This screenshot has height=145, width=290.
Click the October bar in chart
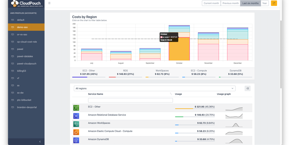tap(179, 48)
